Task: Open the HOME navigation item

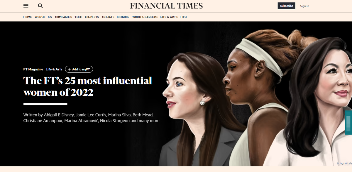Action: click(28, 17)
